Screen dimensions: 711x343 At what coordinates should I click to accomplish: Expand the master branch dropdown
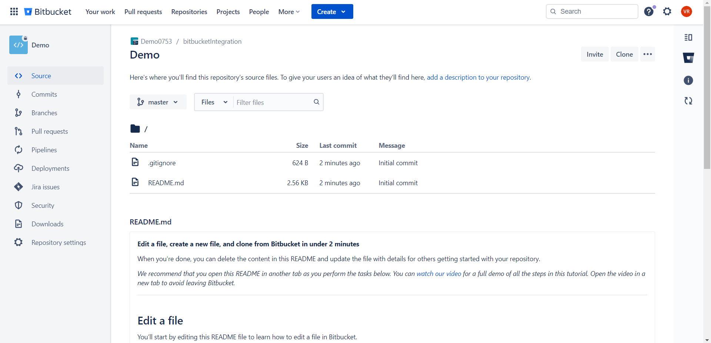point(158,102)
